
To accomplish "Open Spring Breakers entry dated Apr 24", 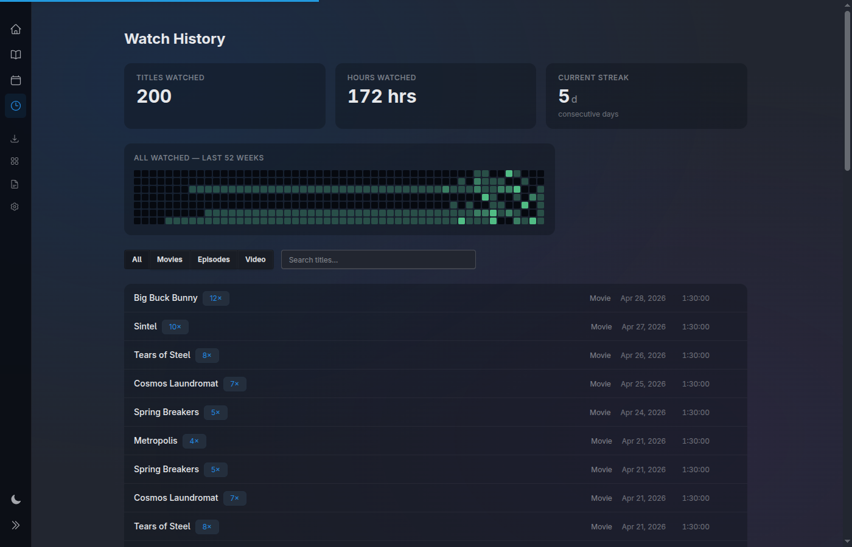I will (436, 412).
